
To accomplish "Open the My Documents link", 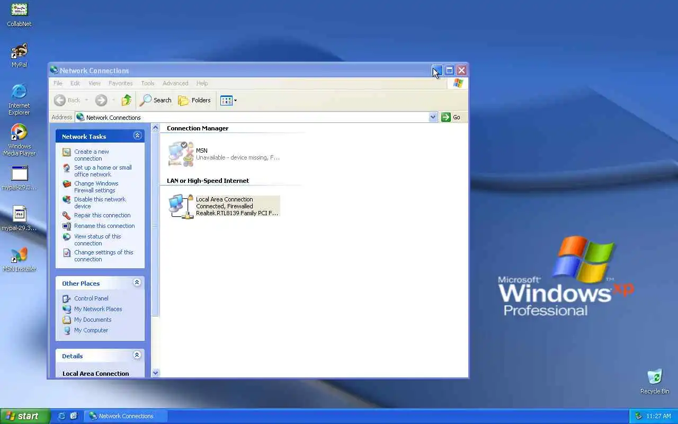I will pyautogui.click(x=93, y=320).
